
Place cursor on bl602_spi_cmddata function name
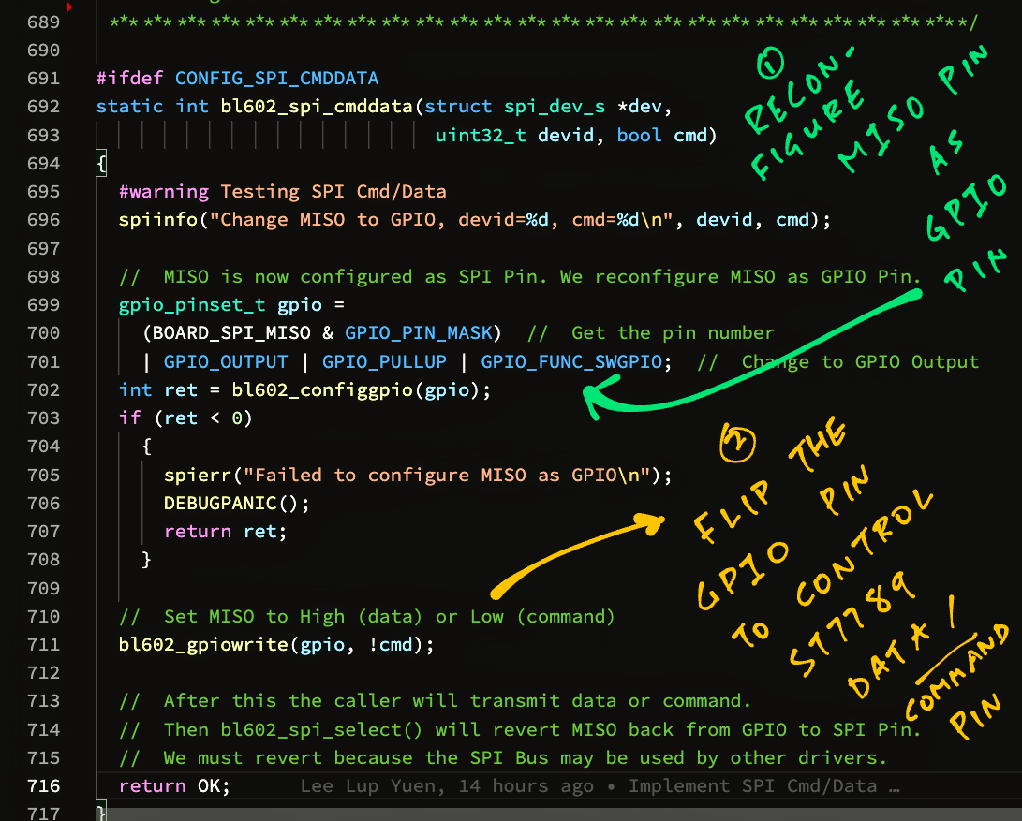[x=317, y=107]
